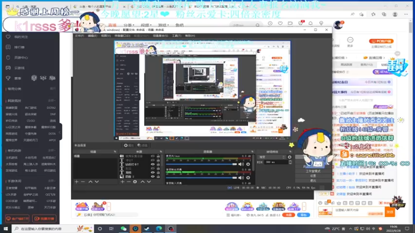Click user avatar in Douyu header
The width and height of the screenshot is (415, 233).
pyautogui.click(x=338, y=25)
